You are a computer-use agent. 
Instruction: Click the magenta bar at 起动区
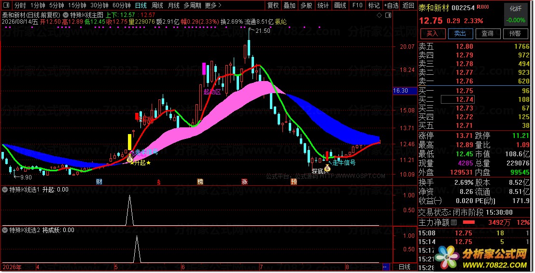tap(204, 68)
